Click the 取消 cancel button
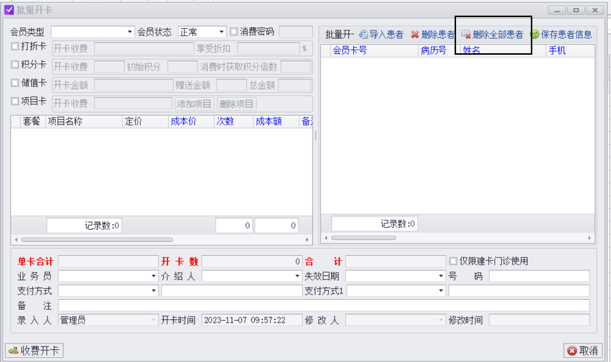611x362 pixels. click(x=583, y=350)
